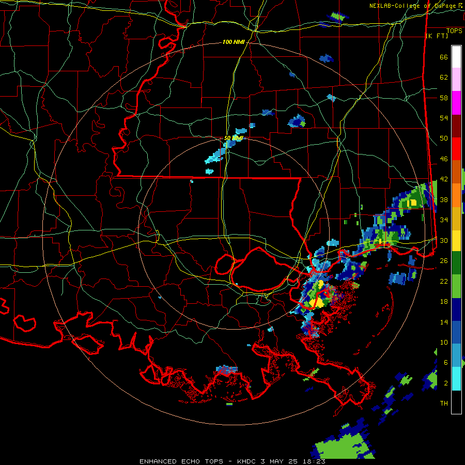Click the K FT units label
The height and width of the screenshot is (465, 465).
tap(437, 36)
